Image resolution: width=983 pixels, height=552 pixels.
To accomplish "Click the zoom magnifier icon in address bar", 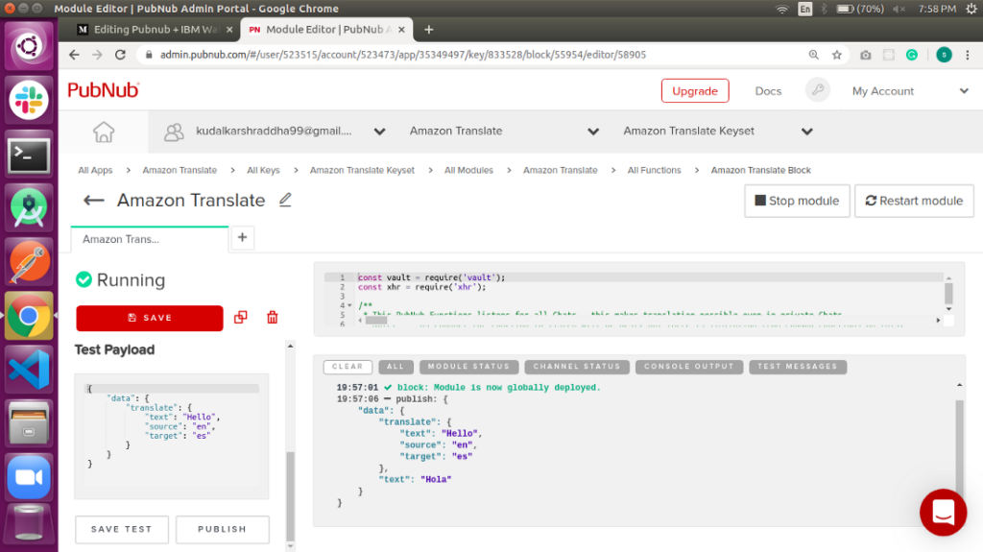I will 814,55.
